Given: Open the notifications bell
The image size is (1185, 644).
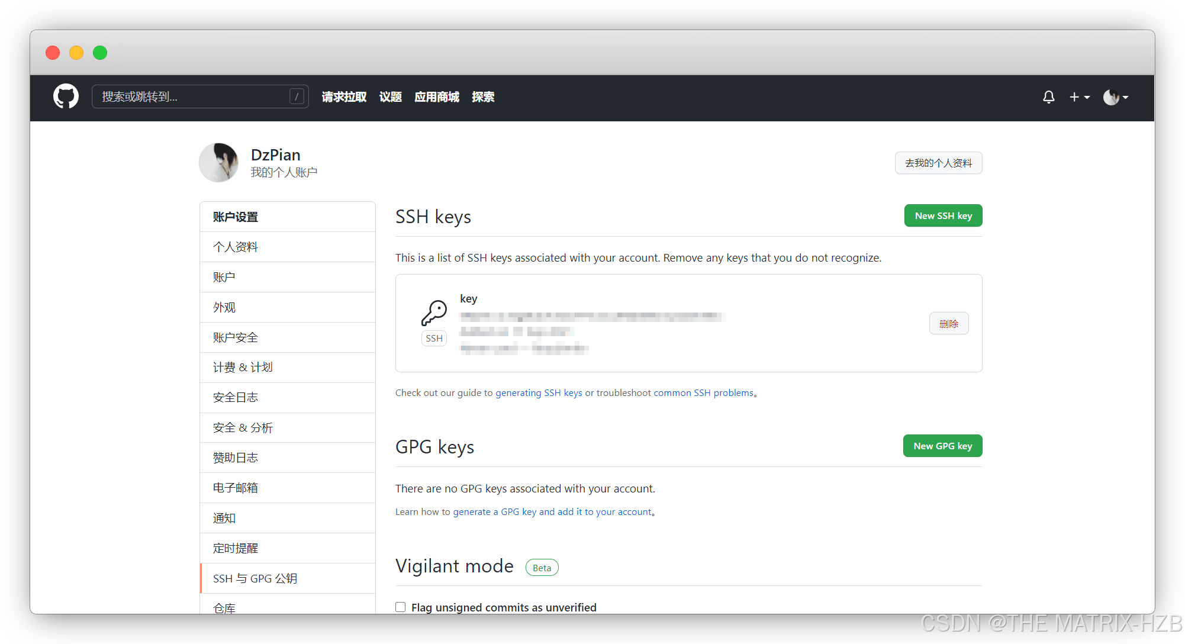Looking at the screenshot, I should click(x=1048, y=96).
